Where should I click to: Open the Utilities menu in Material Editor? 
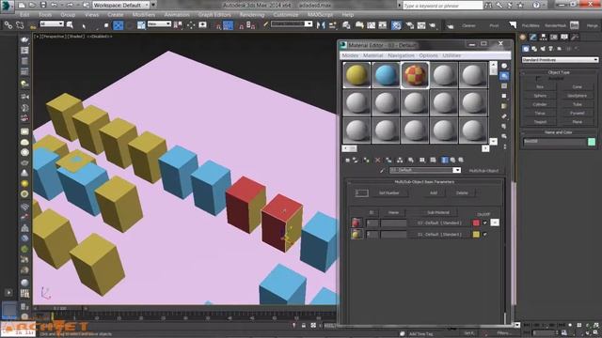click(x=451, y=55)
